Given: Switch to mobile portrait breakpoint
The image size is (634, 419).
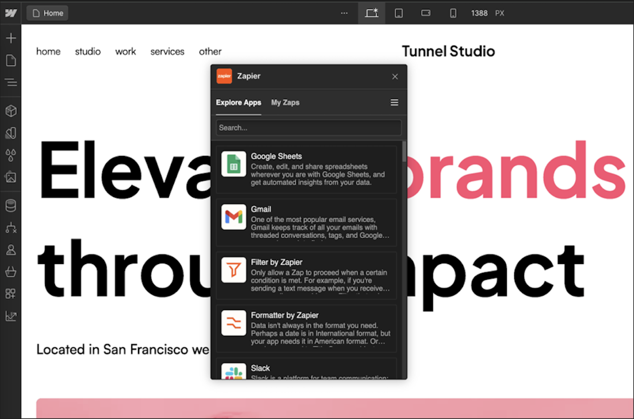Looking at the screenshot, I should click(x=453, y=13).
